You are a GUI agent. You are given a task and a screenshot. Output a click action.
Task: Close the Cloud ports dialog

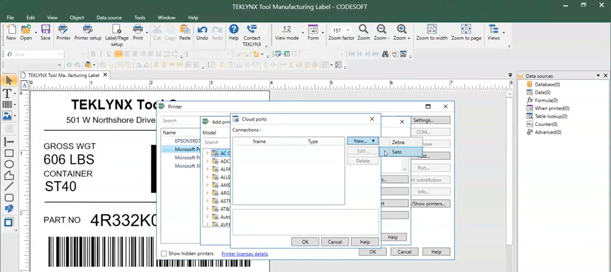tap(371, 119)
